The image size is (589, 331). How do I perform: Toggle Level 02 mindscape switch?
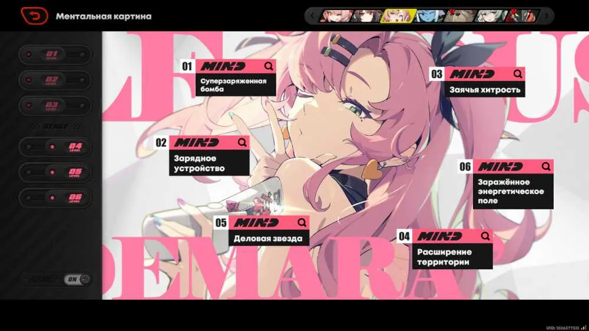pyautogui.click(x=55, y=80)
